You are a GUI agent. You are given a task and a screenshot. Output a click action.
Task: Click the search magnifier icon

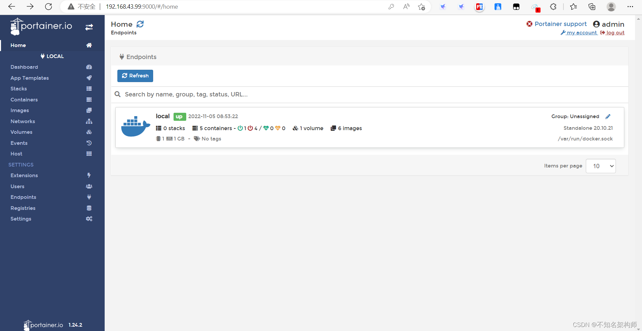coord(117,94)
